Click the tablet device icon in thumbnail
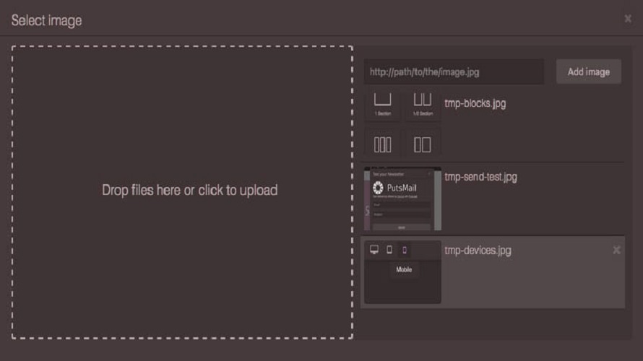This screenshot has height=361, width=643. click(x=389, y=250)
